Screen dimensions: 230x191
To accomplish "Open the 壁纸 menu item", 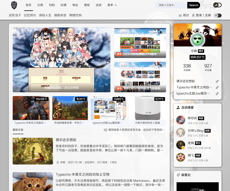I will (87, 5).
